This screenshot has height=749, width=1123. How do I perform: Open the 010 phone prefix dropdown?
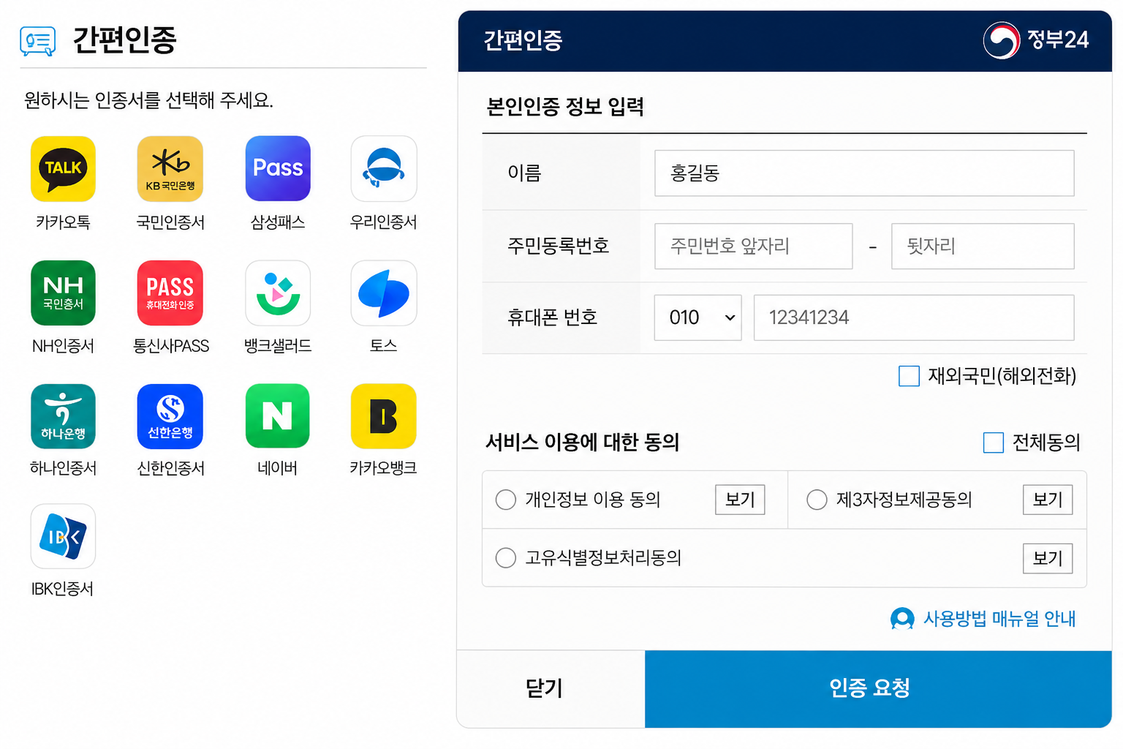(698, 317)
